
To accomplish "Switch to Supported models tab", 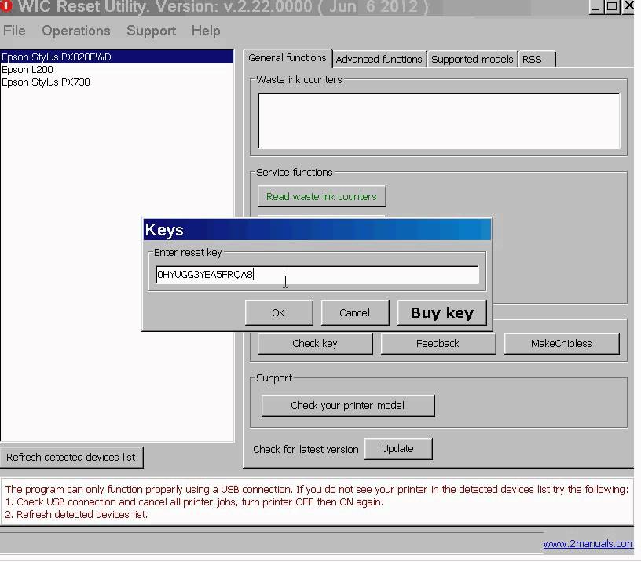I will click(x=472, y=59).
